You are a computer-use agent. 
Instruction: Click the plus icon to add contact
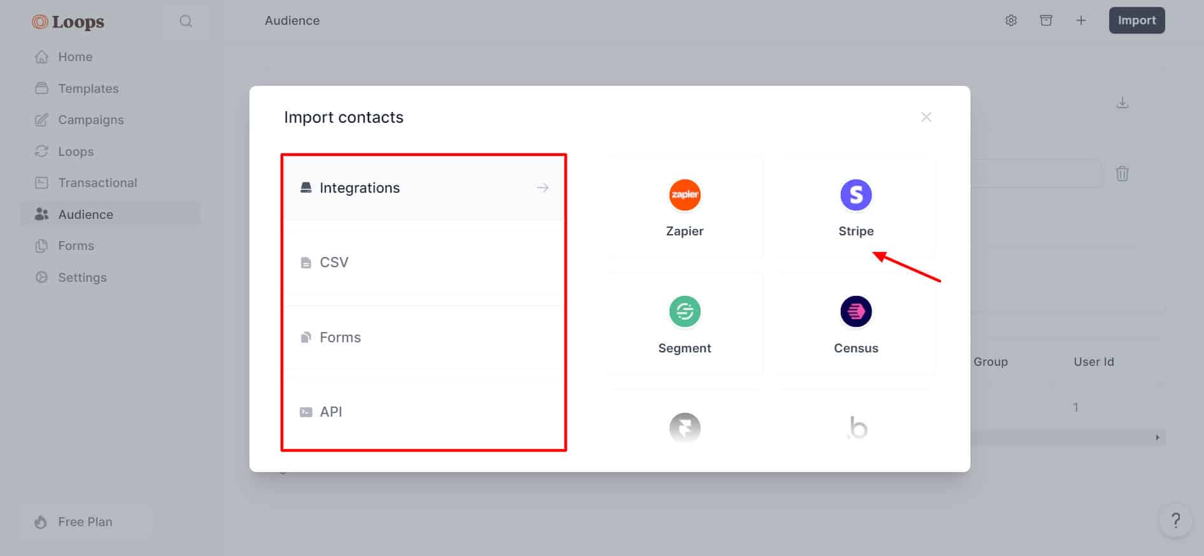click(x=1081, y=20)
